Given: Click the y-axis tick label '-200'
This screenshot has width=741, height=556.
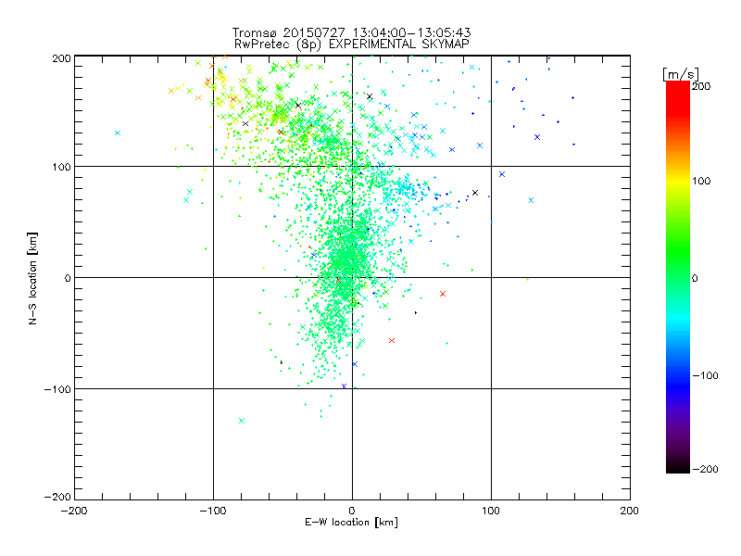Looking at the screenshot, I should [x=57, y=497].
